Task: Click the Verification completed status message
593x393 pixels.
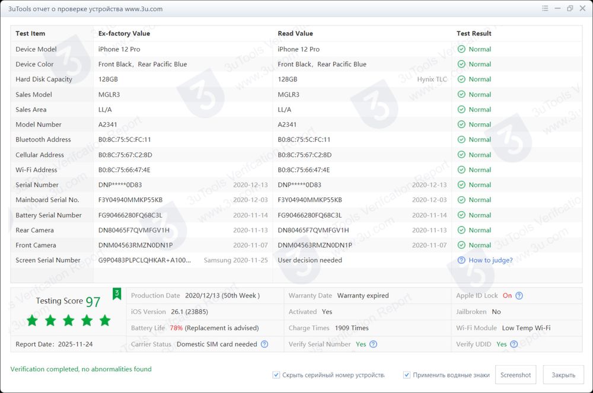Action: (81, 369)
